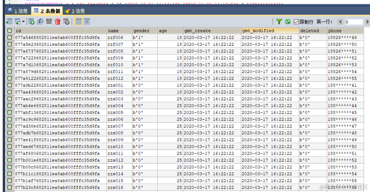This screenshot has height=192, width=370.
Task: Select the name cell zzs002
Action: pos(119,92)
